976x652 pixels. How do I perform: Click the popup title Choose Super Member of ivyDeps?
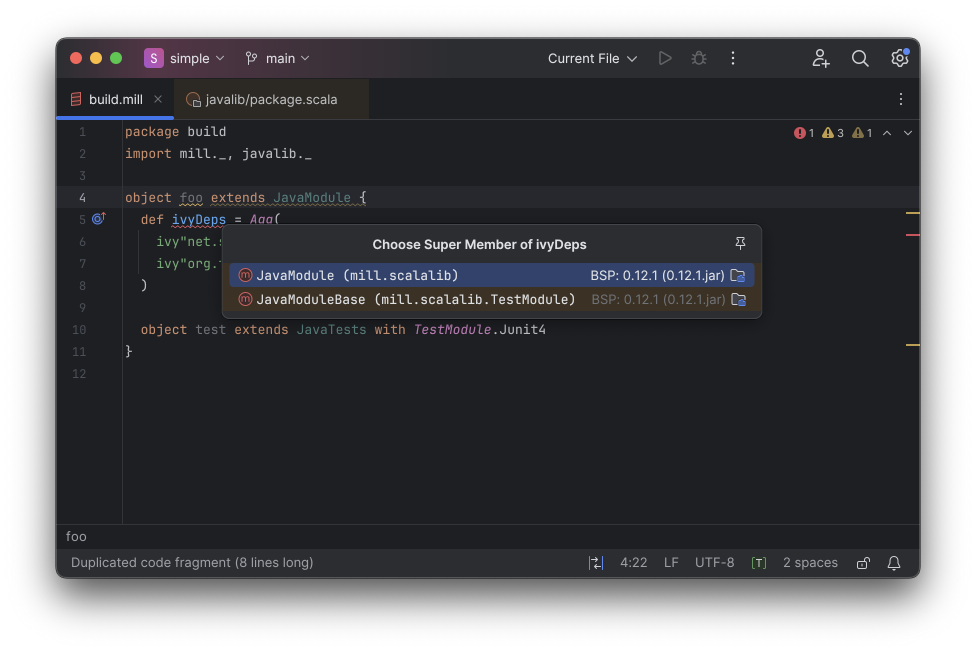tap(479, 244)
